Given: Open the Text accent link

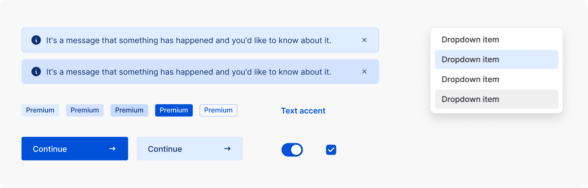Looking at the screenshot, I should coord(303,111).
